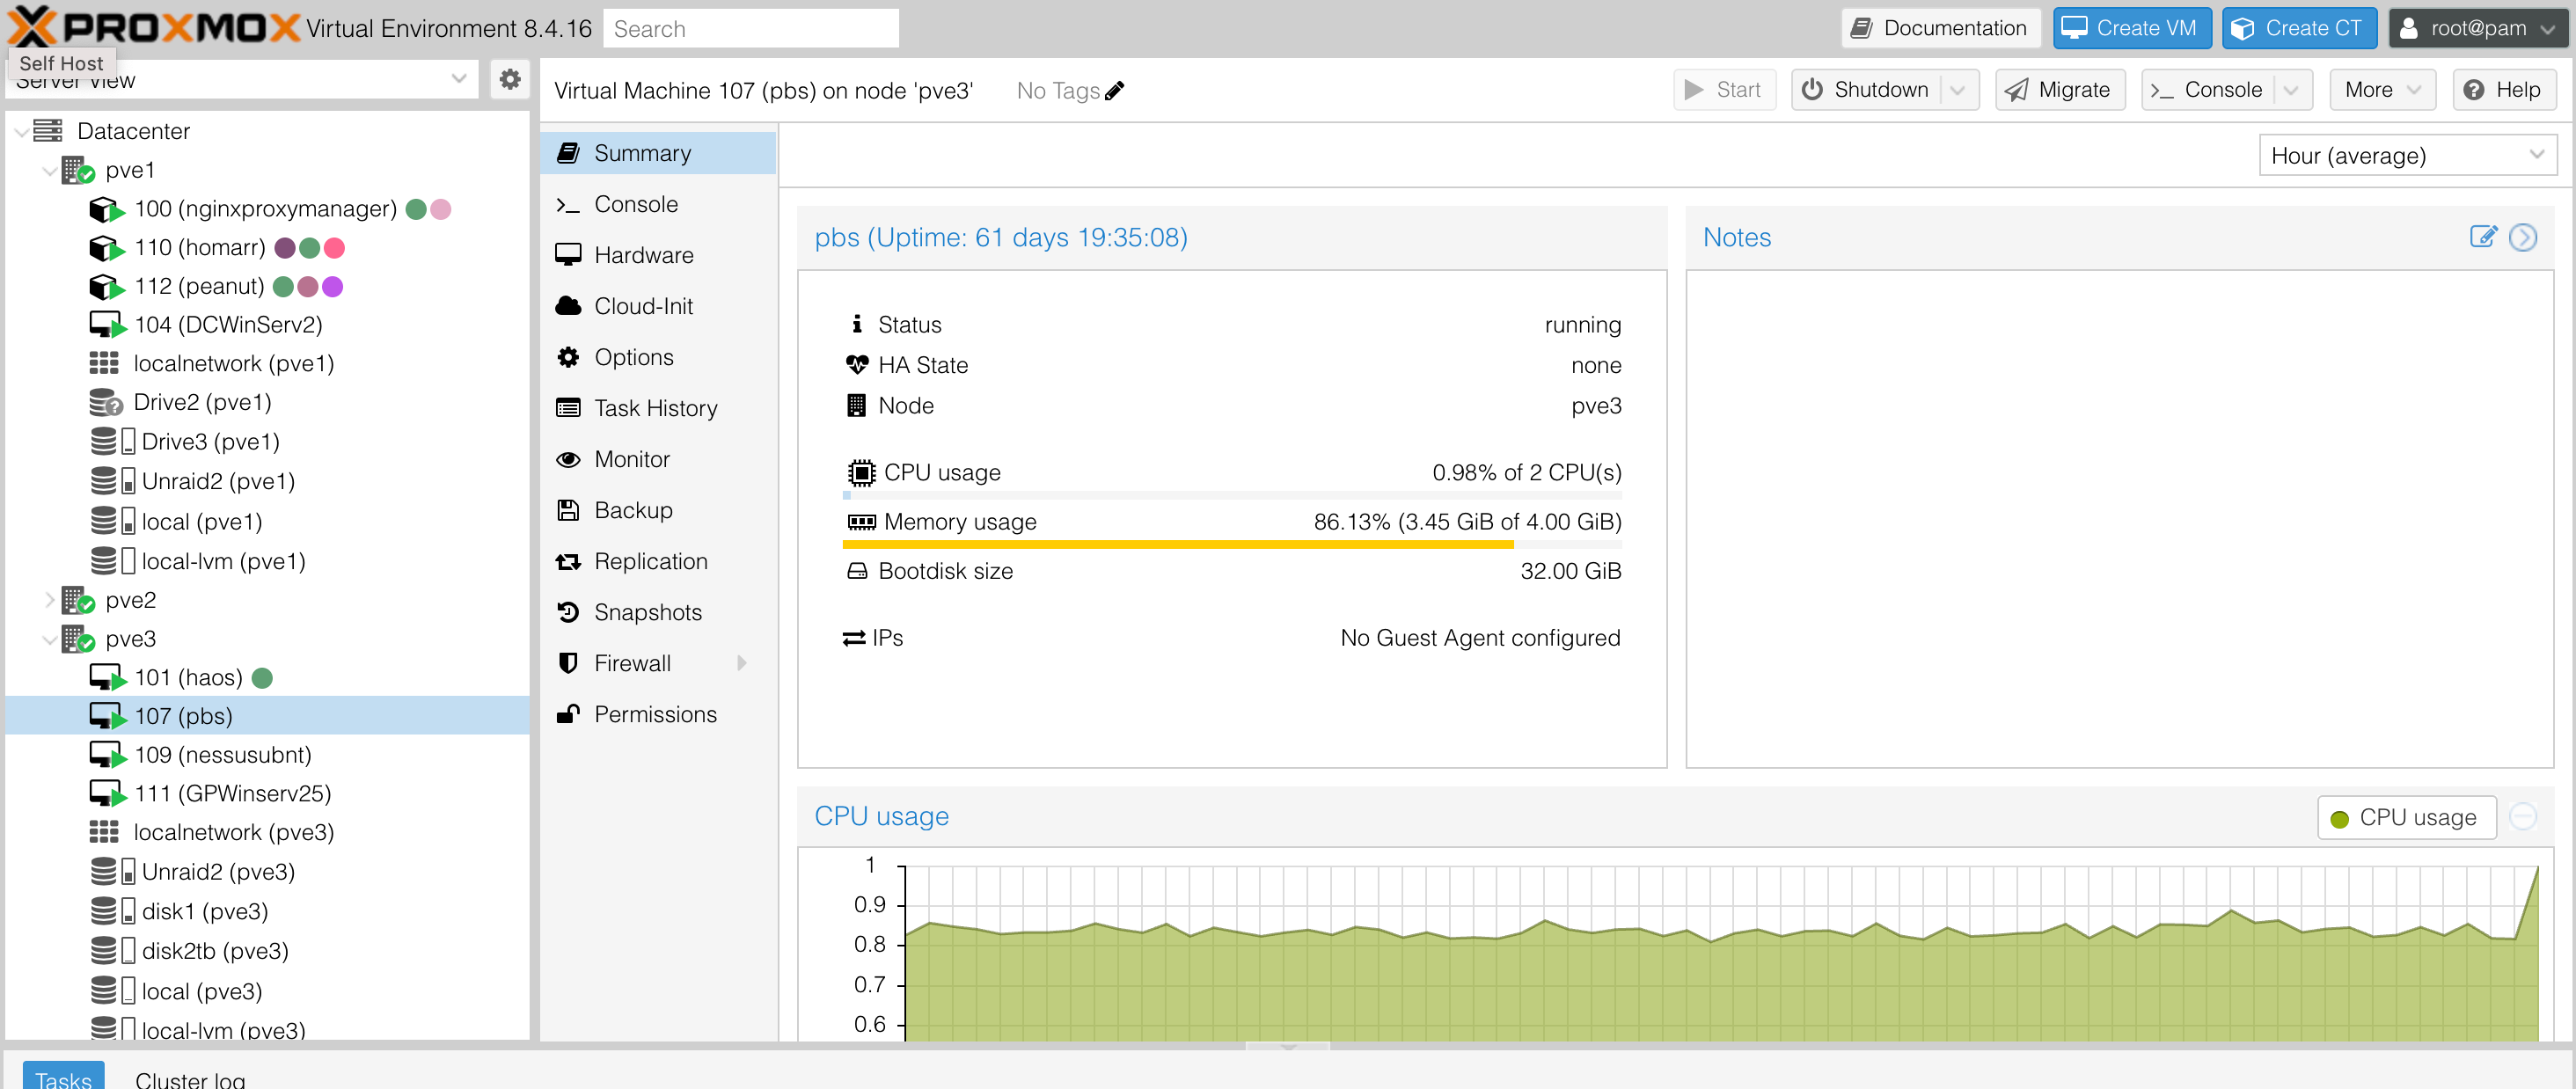Expand the pve2 node tree
This screenshot has width=2576, height=1089.
tap(49, 599)
